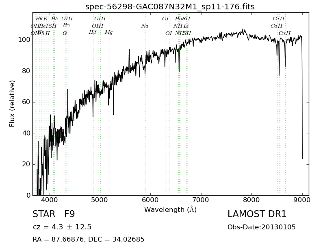Image resolution: width=325 pixels, height=244 pixels.
Task: Select the 'Flux (relative)' y-axis label
Action: [x=12, y=104]
